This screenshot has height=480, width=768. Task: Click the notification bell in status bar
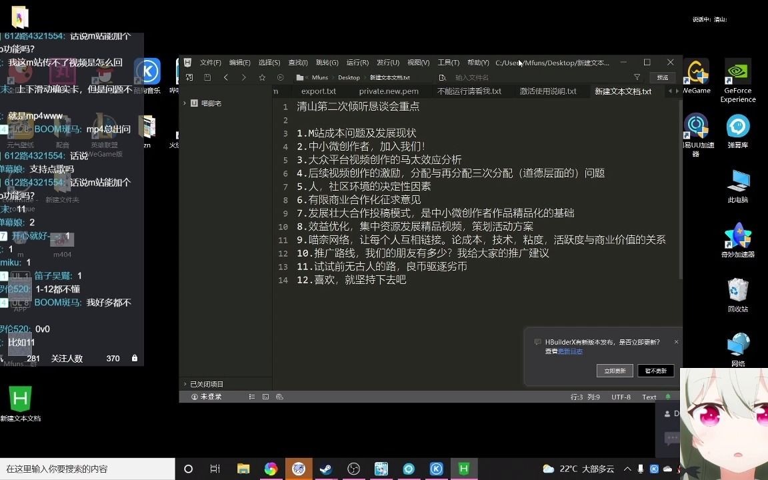tap(668, 397)
